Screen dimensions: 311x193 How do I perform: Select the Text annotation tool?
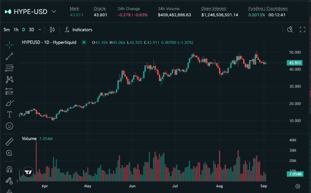pos(9,115)
